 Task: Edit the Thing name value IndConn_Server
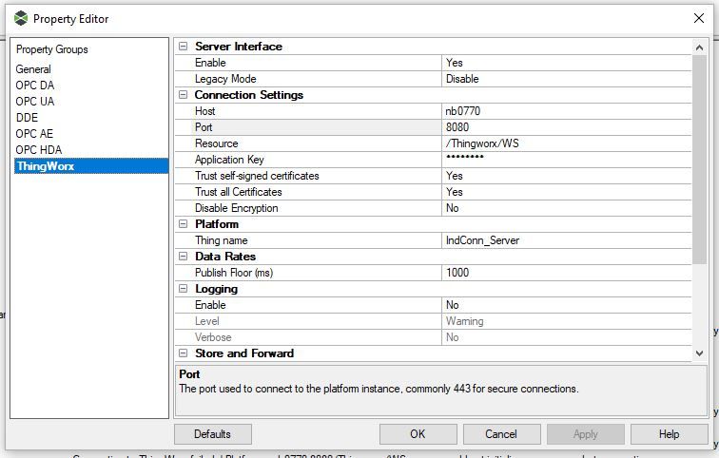(x=566, y=240)
